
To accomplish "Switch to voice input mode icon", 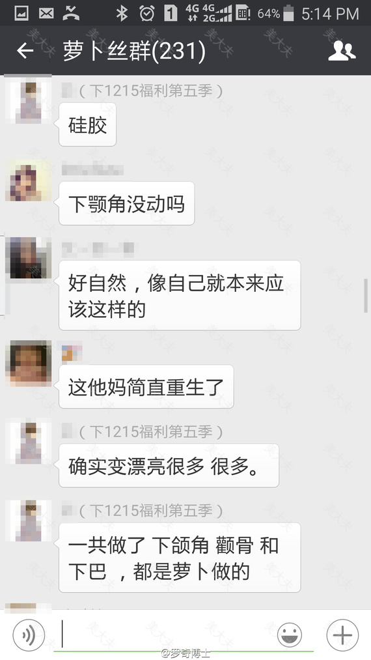I will coord(29,635).
